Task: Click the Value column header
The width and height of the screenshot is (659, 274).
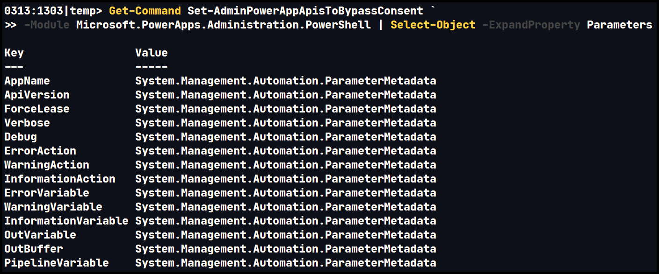Action: coord(151,53)
